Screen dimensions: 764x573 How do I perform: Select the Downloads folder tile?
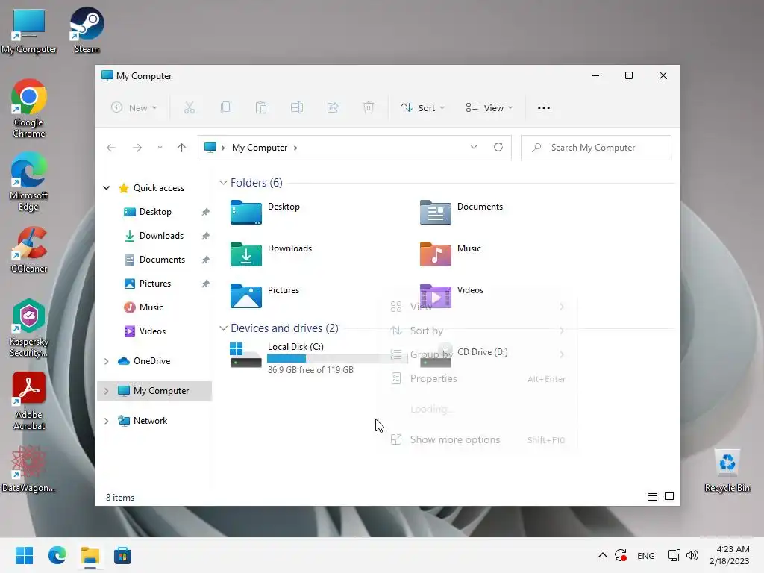(x=272, y=254)
